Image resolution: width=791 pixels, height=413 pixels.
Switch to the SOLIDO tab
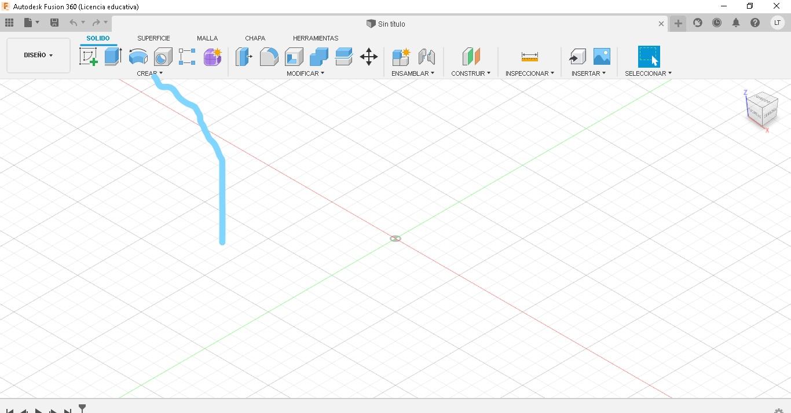(x=98, y=38)
